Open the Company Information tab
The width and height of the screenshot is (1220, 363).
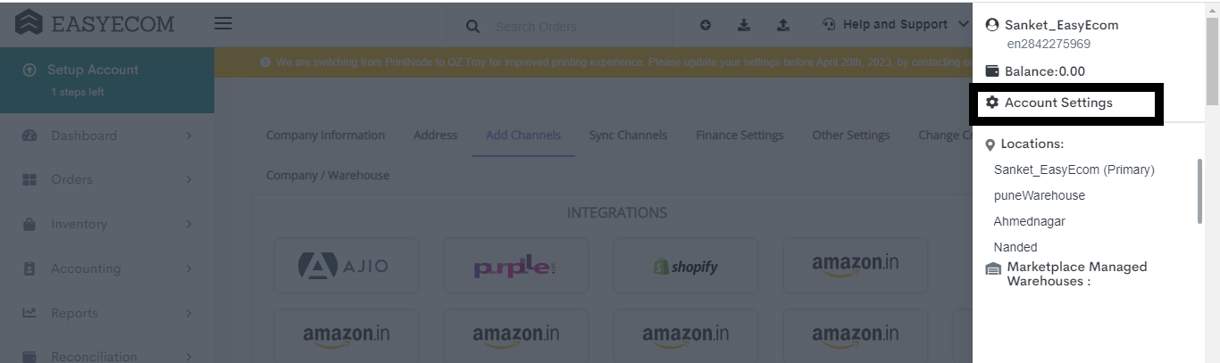325,135
